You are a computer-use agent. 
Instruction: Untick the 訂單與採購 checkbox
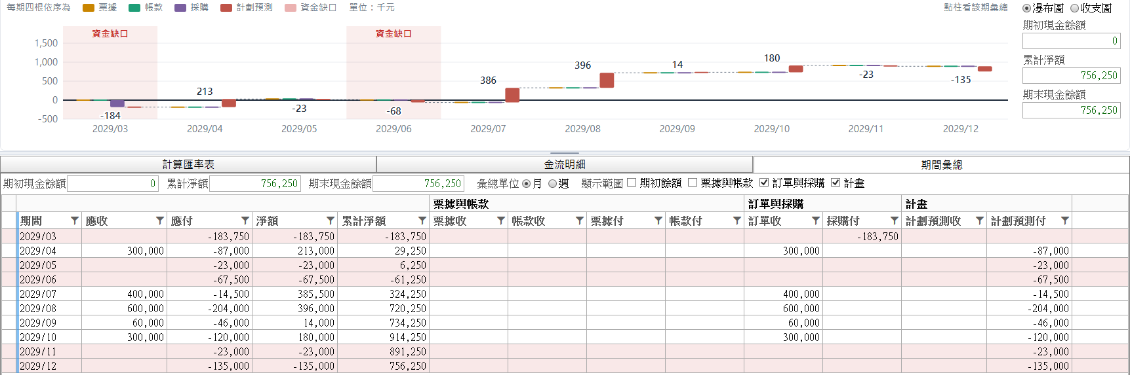(x=764, y=183)
